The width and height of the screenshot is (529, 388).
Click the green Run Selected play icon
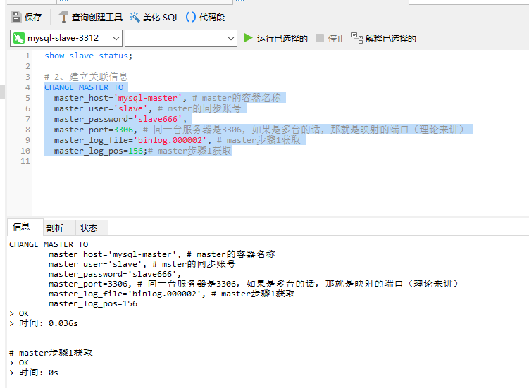click(x=248, y=38)
